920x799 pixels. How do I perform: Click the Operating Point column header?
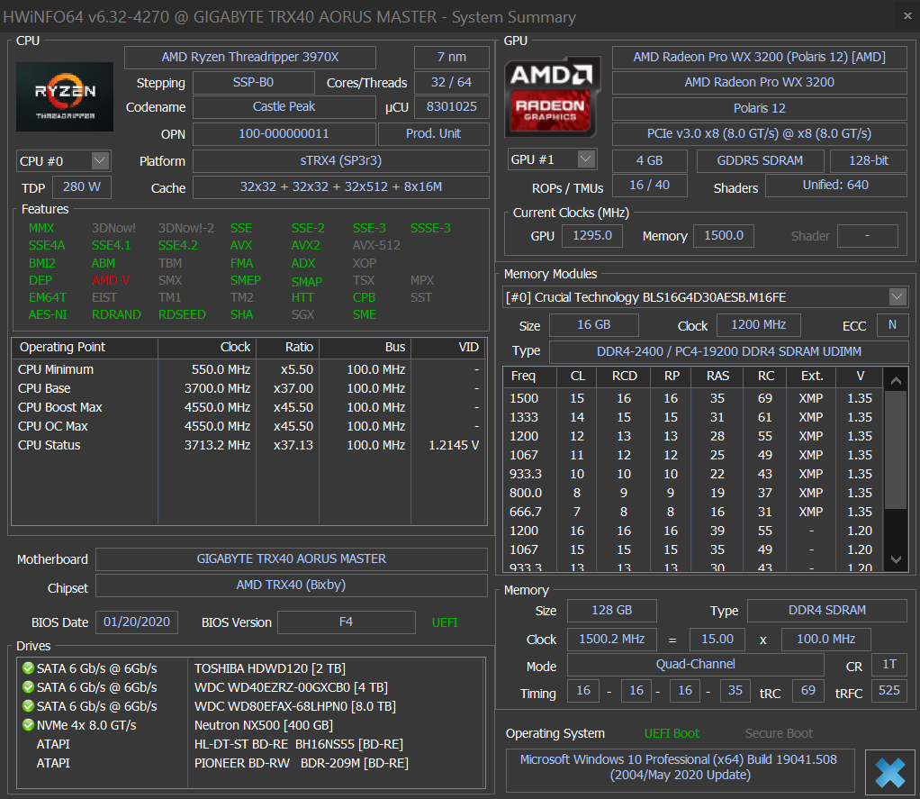86,347
